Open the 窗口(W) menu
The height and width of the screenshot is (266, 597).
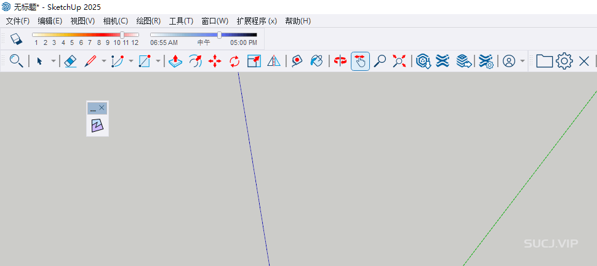tap(215, 22)
